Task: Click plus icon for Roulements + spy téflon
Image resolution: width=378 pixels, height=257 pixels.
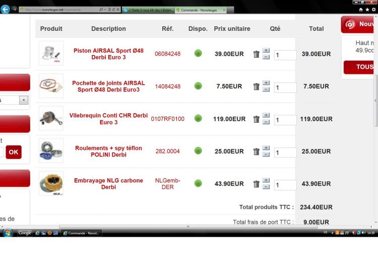Action: [x=266, y=148]
